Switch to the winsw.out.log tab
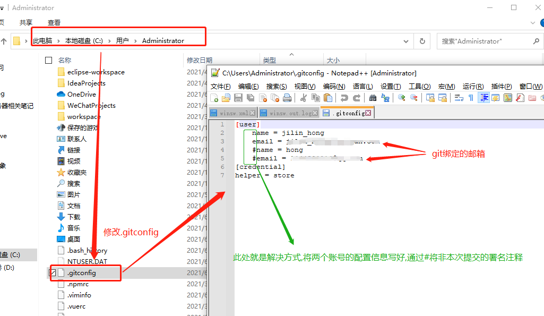The width and height of the screenshot is (544, 316). pos(290,113)
